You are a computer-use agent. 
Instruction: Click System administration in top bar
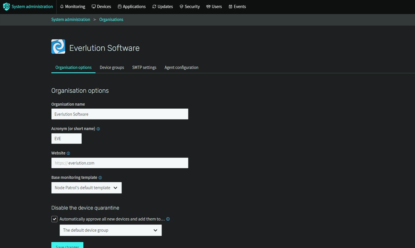[x=32, y=7]
